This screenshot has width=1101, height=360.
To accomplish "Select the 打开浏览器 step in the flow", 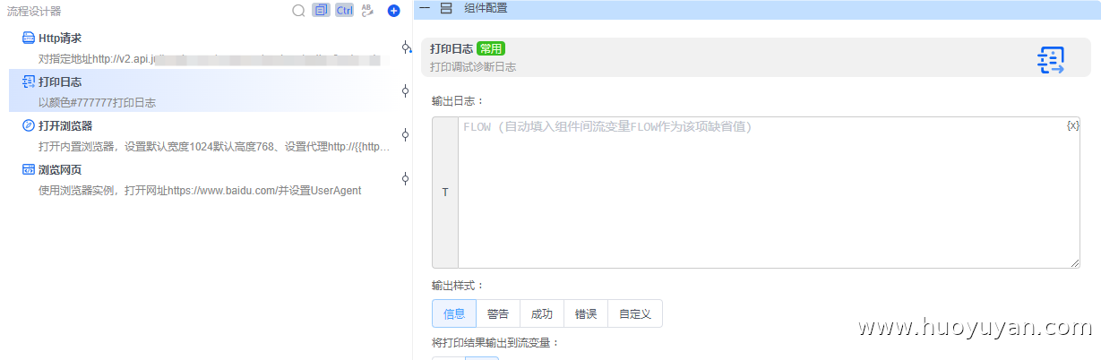I will click(x=202, y=135).
